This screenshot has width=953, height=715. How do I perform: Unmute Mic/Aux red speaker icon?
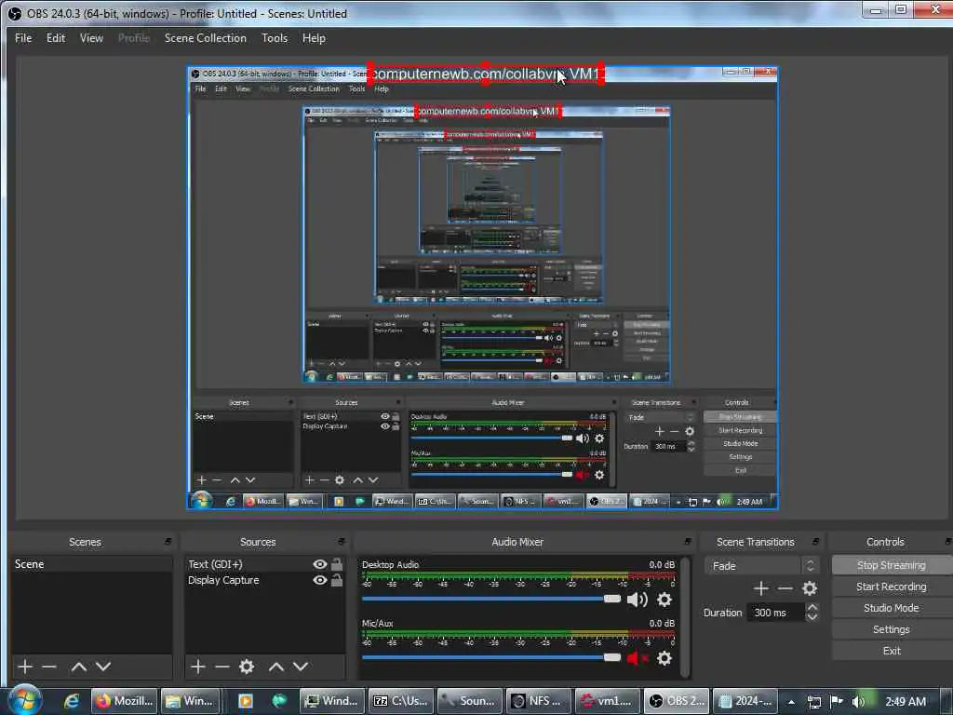coord(637,658)
